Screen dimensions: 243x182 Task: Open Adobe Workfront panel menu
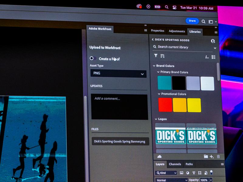145,30
